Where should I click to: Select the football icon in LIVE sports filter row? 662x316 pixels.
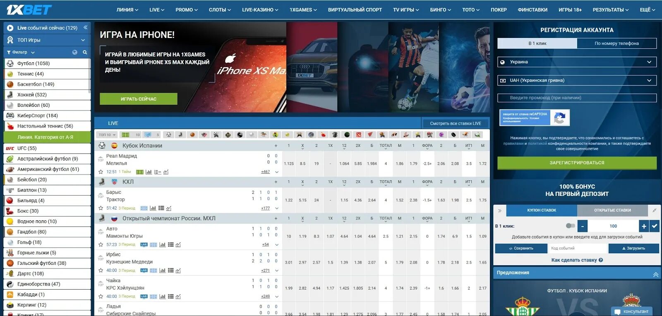click(x=168, y=134)
